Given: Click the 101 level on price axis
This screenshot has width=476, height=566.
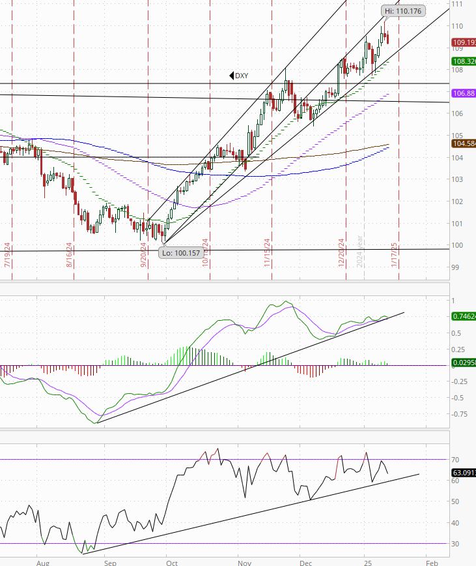Looking at the screenshot, I should click(x=457, y=224).
